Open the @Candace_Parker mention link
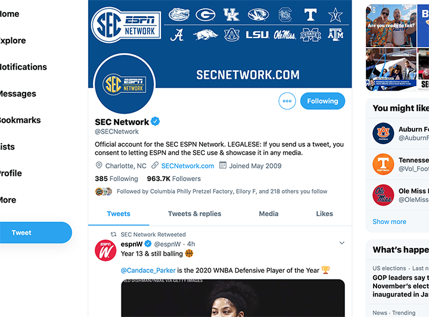The image size is (429, 317). [148, 271]
